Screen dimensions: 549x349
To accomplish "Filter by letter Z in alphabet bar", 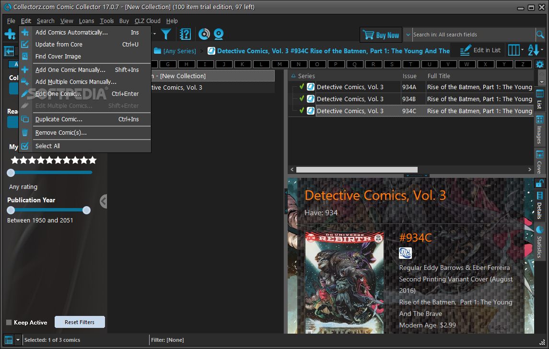I will tap(523, 64).
